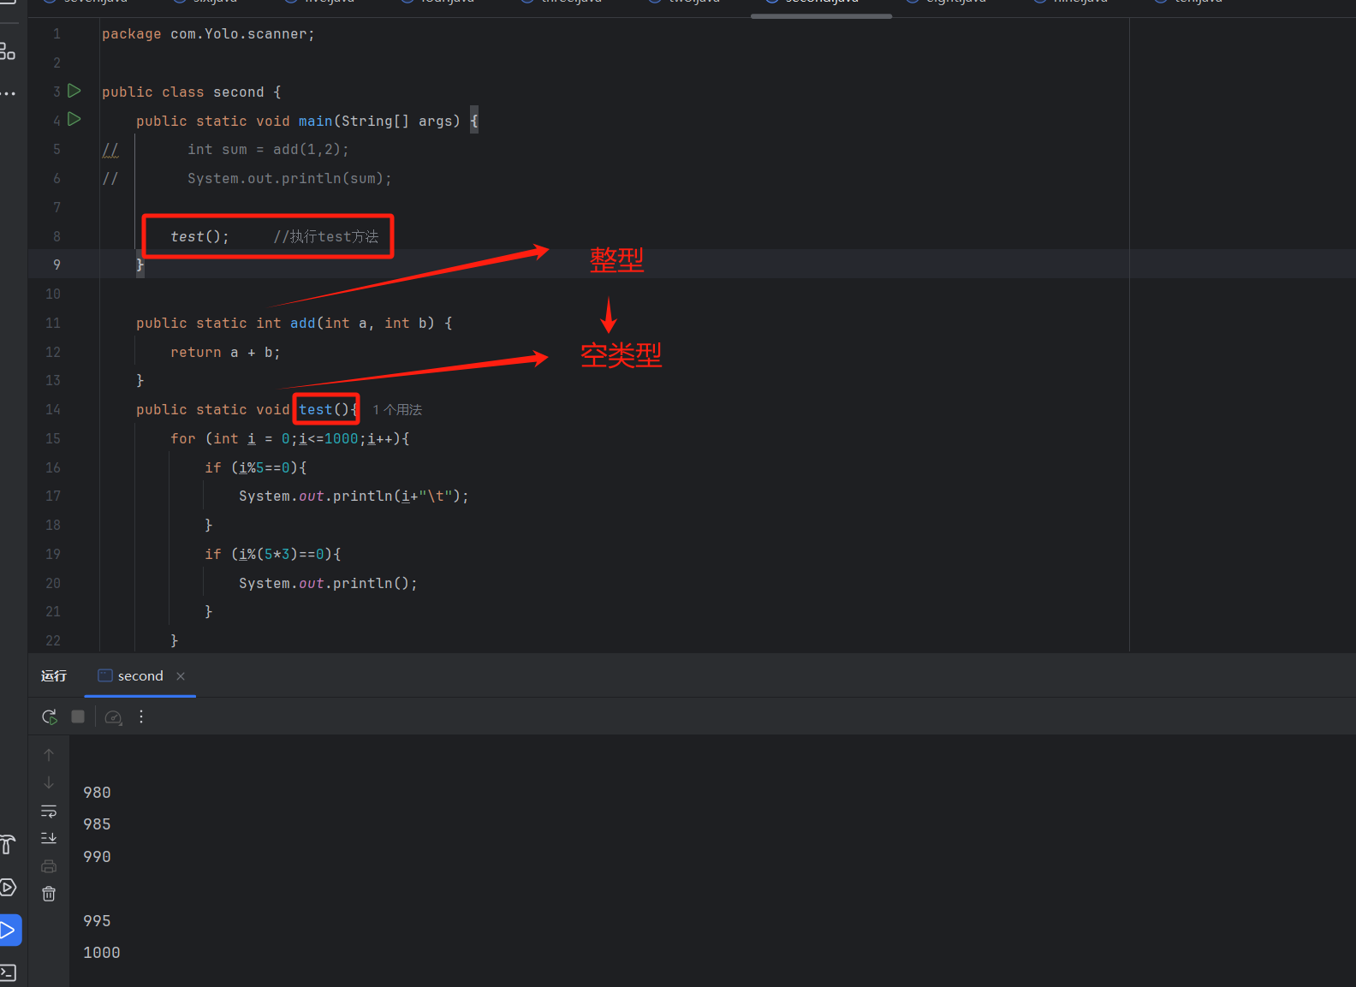Rerun 'second' in the Run panel
Viewport: 1356px width, 987px height.
click(50, 716)
